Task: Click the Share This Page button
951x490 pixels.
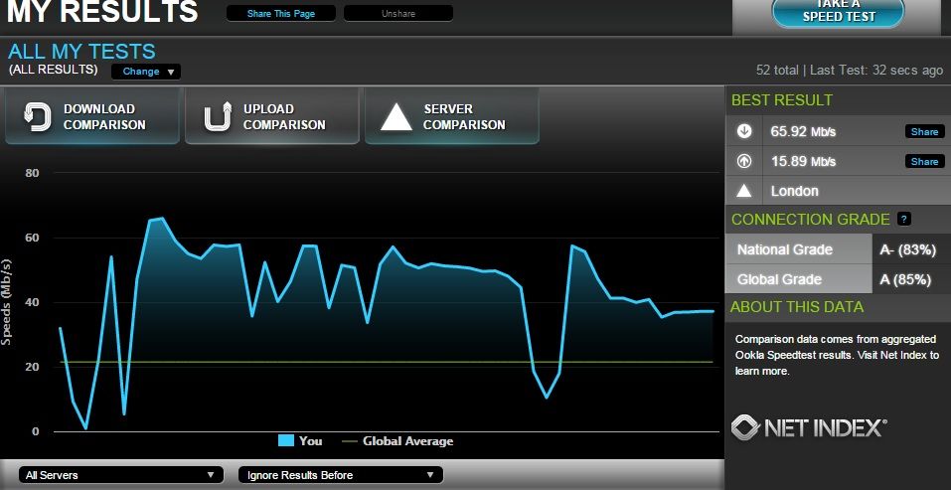Action: [x=279, y=14]
